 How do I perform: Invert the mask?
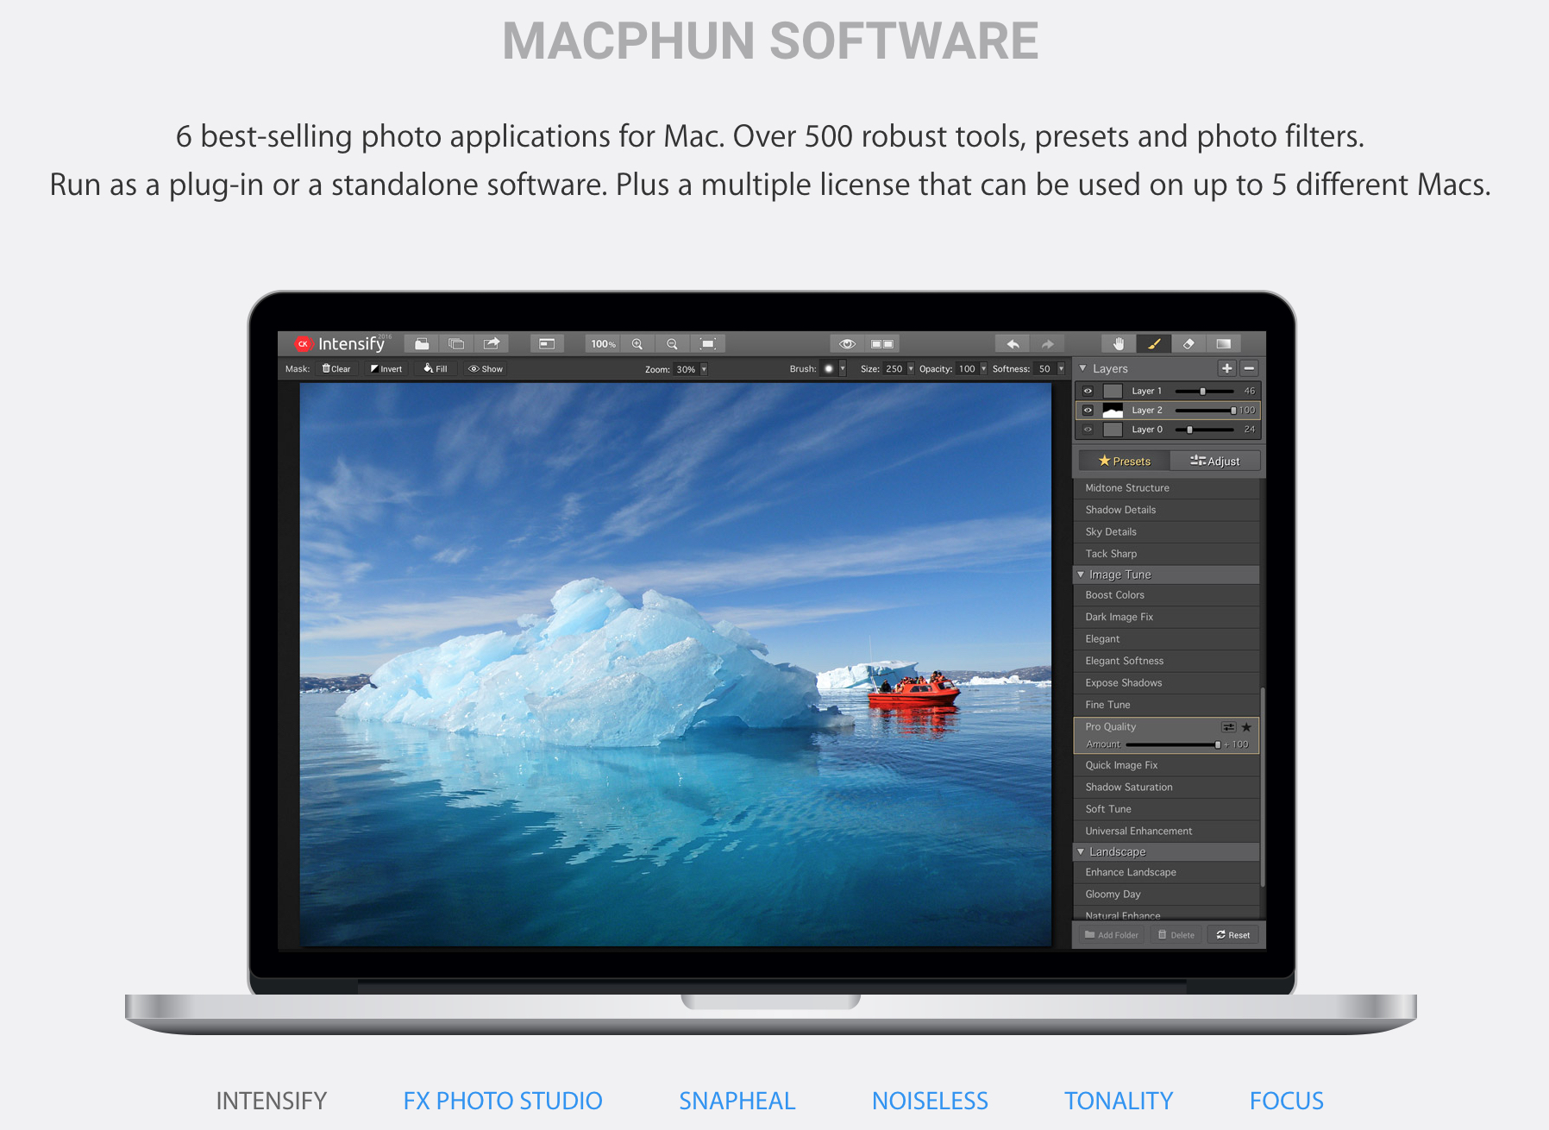click(386, 368)
